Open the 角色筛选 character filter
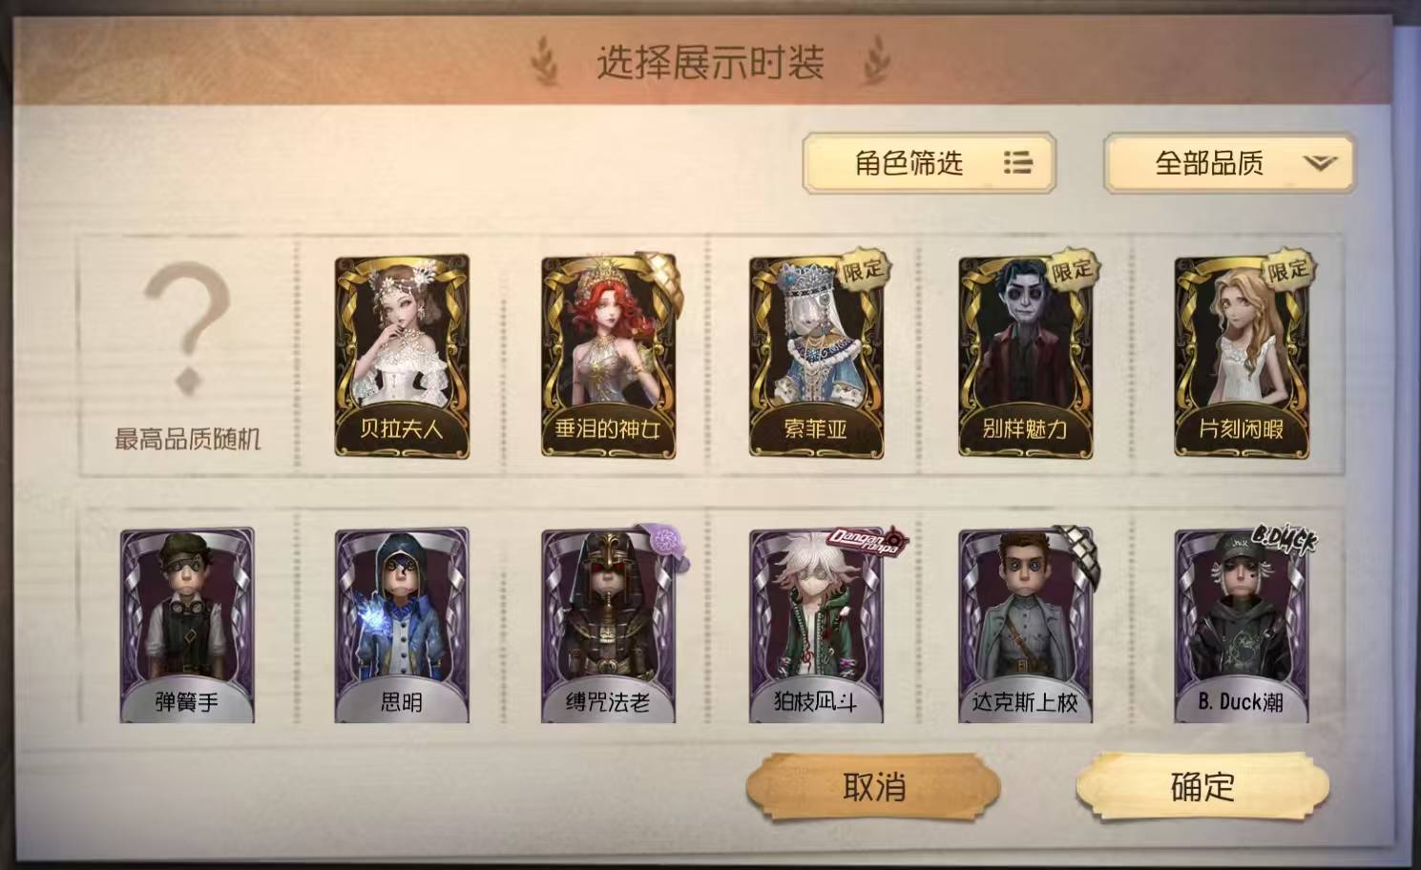 click(x=929, y=163)
